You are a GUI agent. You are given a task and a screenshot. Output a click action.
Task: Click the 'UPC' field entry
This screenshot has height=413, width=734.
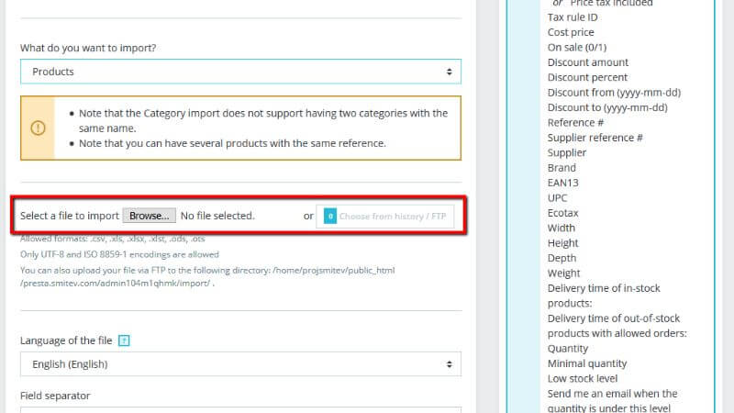(x=558, y=197)
